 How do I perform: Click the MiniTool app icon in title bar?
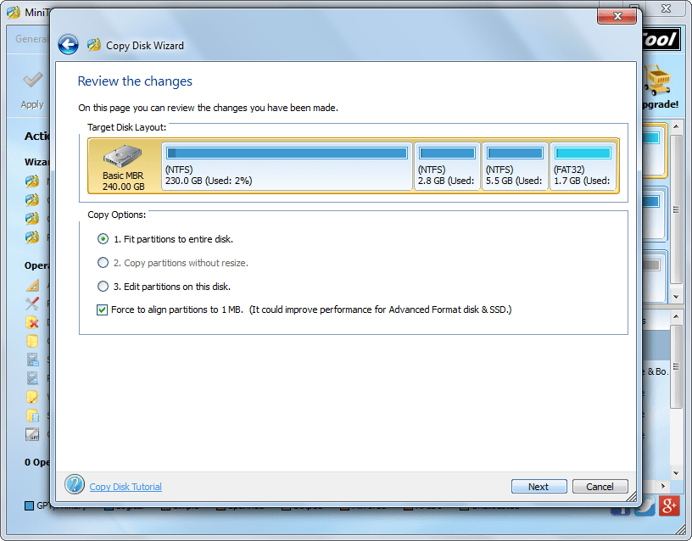click(x=14, y=12)
